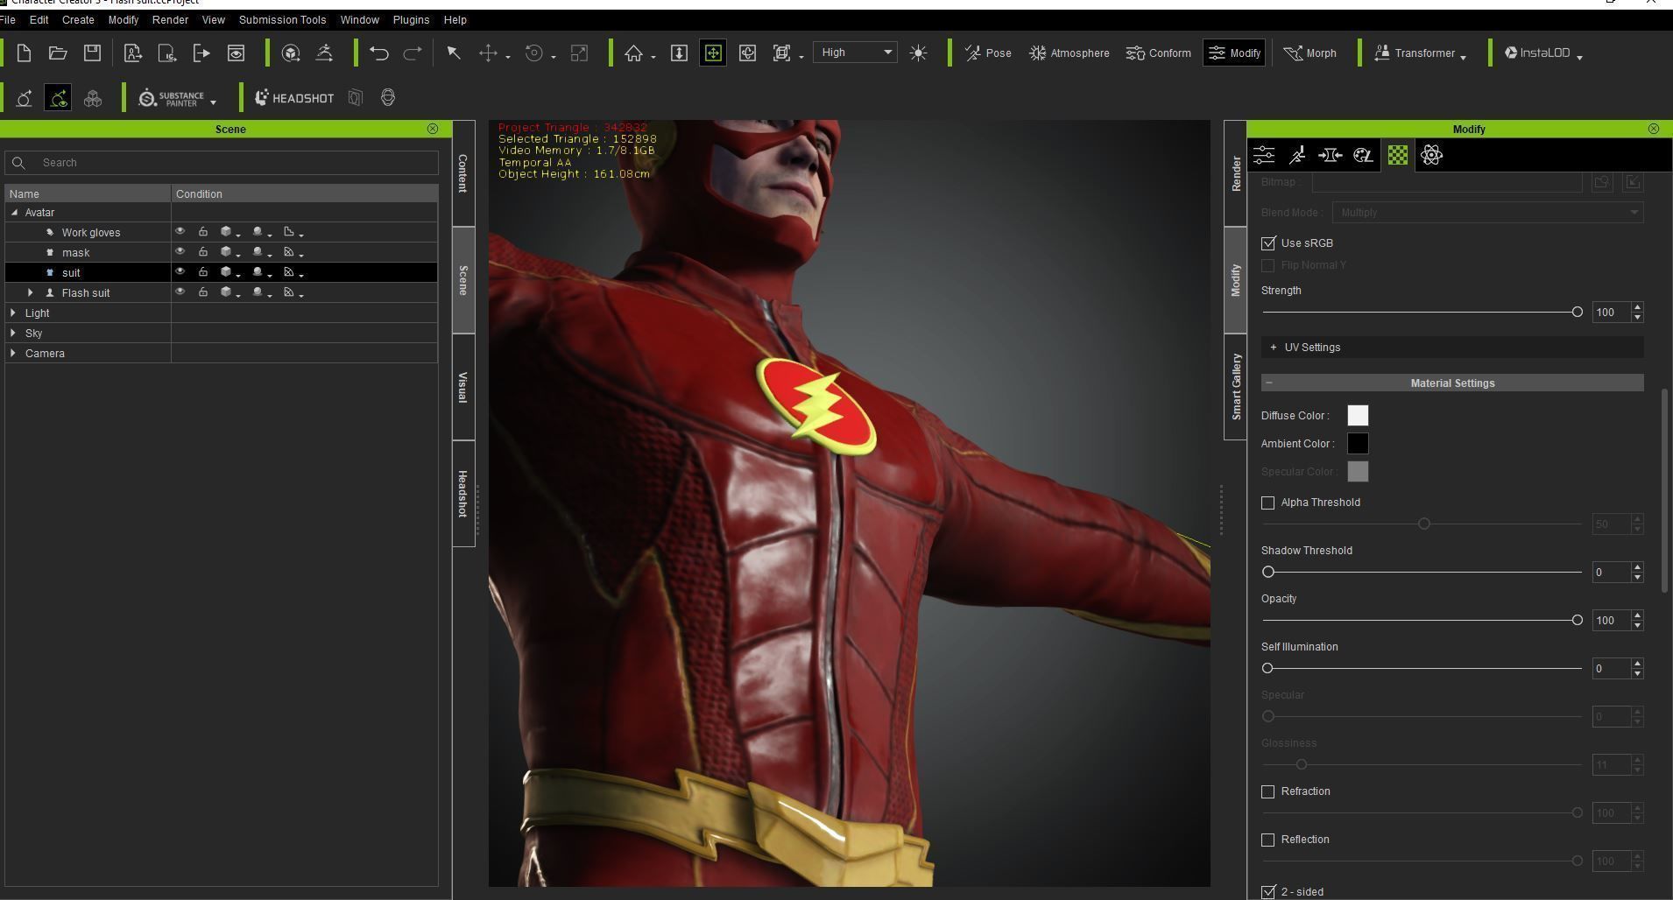Expand the Light group in Scene panel
This screenshot has height=900, width=1673.
pyautogui.click(x=13, y=313)
